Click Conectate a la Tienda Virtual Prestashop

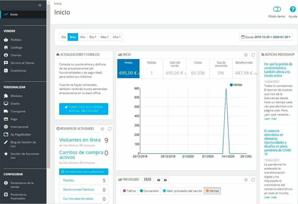click(x=84, y=109)
